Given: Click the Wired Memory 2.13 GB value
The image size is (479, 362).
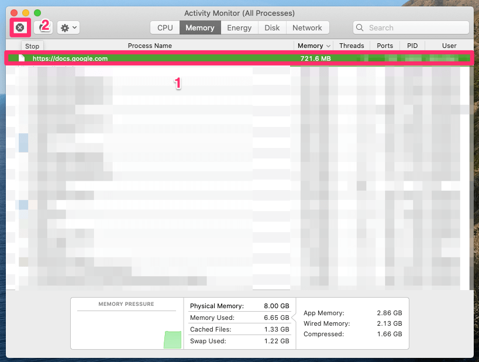Looking at the screenshot, I should click(x=389, y=323).
